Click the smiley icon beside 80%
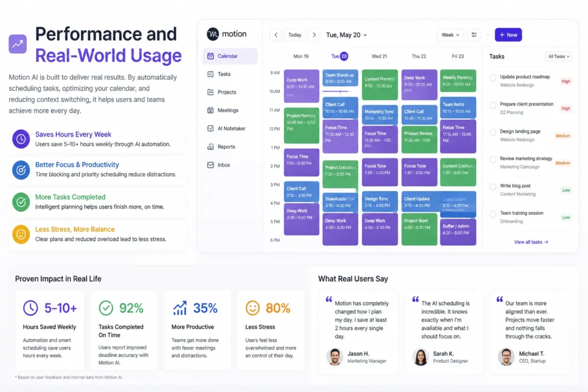This screenshot has height=392, width=588. pos(253,308)
